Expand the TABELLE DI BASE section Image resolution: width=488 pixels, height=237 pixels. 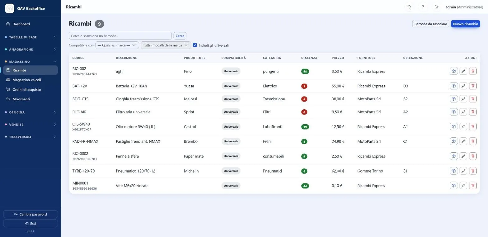[x=30, y=37]
